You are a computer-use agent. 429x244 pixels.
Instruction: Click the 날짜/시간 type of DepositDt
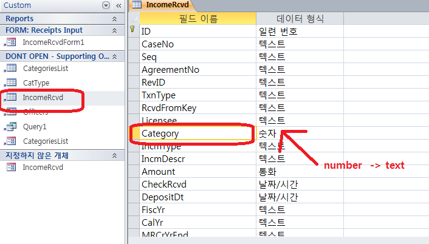pyautogui.click(x=300, y=197)
